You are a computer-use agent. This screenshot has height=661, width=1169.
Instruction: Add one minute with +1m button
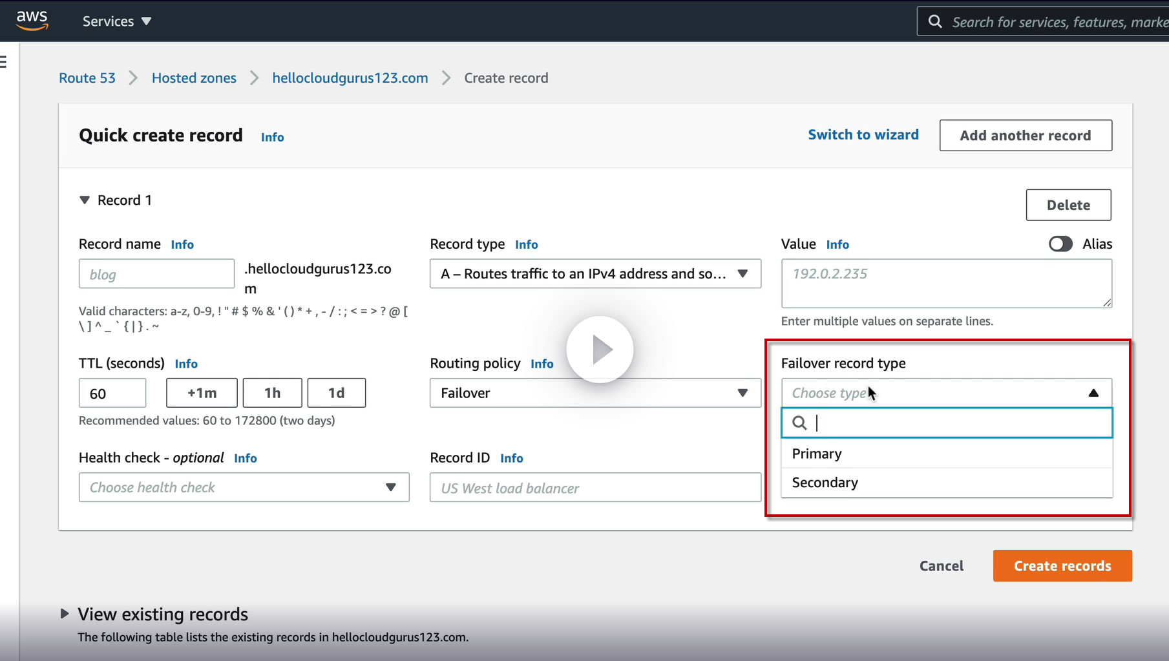coord(202,393)
